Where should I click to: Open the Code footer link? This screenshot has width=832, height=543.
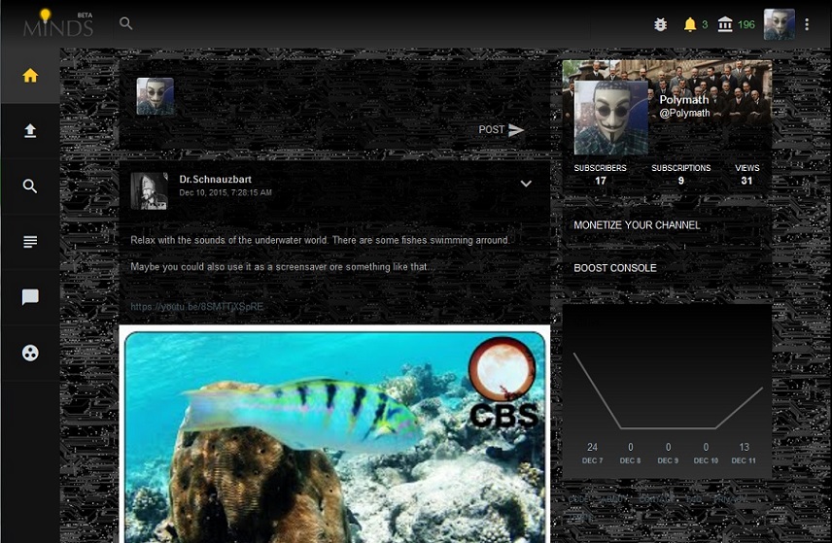click(x=579, y=499)
